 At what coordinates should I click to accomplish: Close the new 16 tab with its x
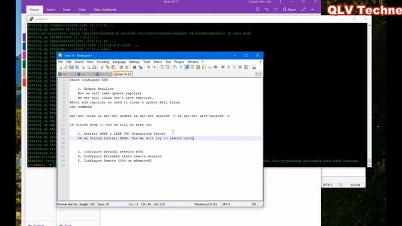pos(129,74)
